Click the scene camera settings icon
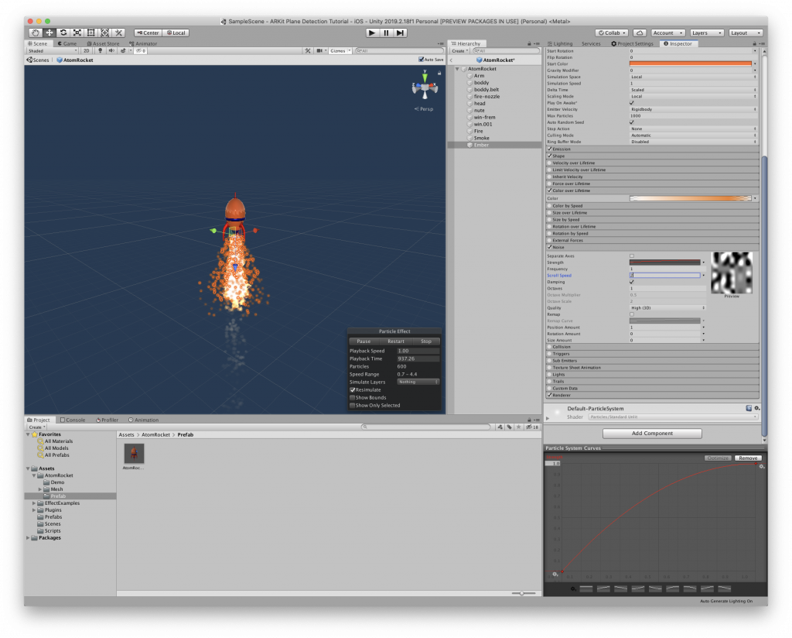This screenshot has height=638, width=792. click(x=320, y=51)
